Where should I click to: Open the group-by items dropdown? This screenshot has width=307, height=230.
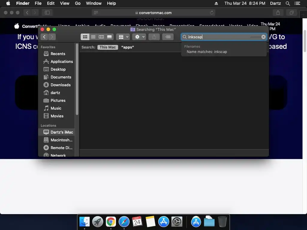click(x=123, y=37)
